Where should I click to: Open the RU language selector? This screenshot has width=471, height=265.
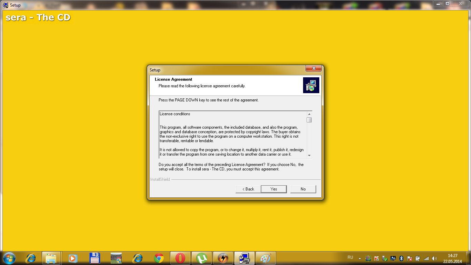350,257
